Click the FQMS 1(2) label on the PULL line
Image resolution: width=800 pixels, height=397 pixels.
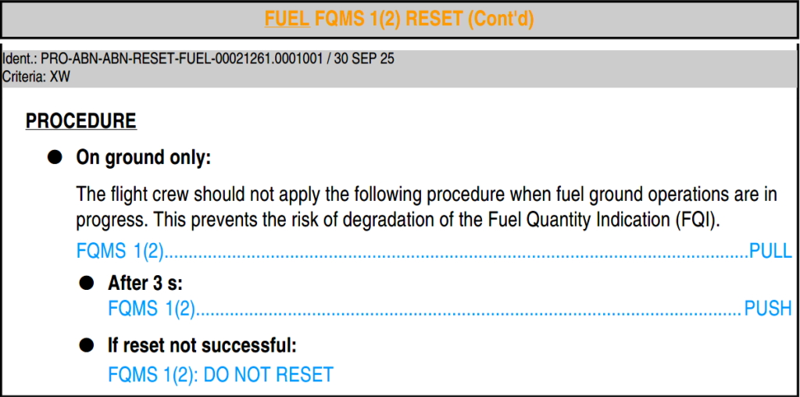pos(120,252)
